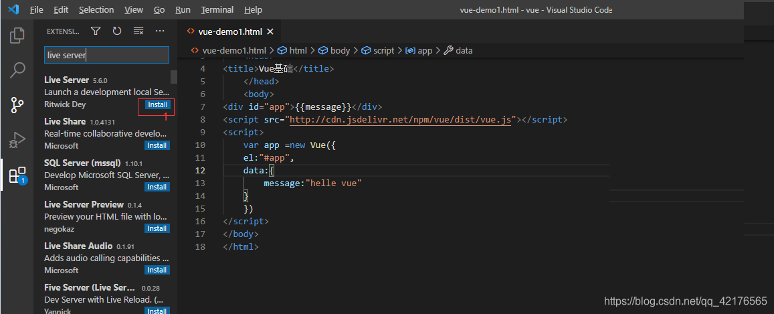Click the VS Code logo icon

(13, 9)
